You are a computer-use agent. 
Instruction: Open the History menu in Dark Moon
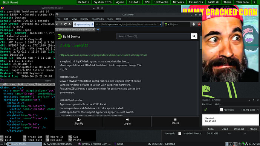[x=84, y=19]
